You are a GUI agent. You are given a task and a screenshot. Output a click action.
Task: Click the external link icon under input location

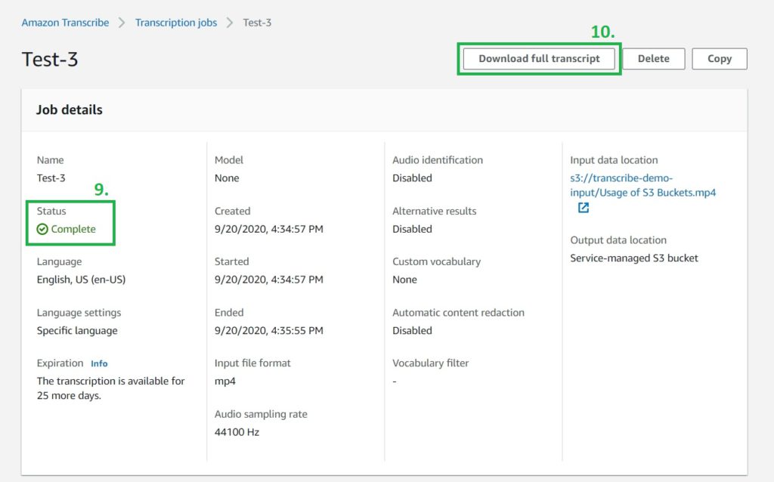[x=584, y=208]
